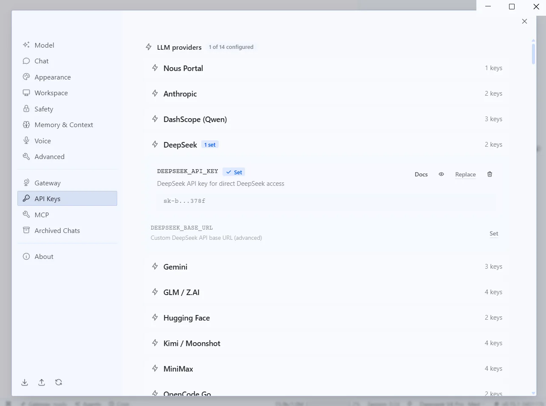
Task: Open Workspace settings
Action: [67, 93]
